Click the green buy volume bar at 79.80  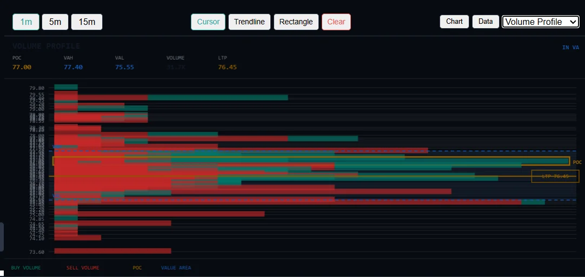pos(66,87)
